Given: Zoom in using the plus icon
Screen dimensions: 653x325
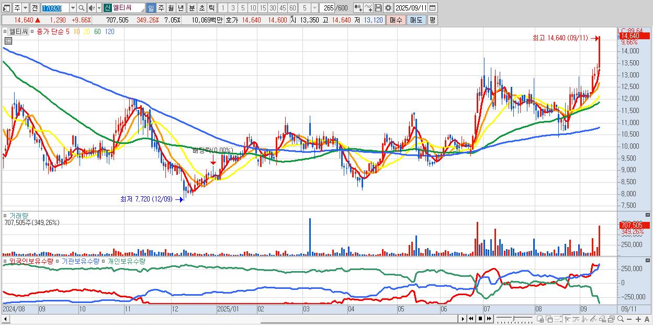Looking at the screenshot, I should 638,319.
